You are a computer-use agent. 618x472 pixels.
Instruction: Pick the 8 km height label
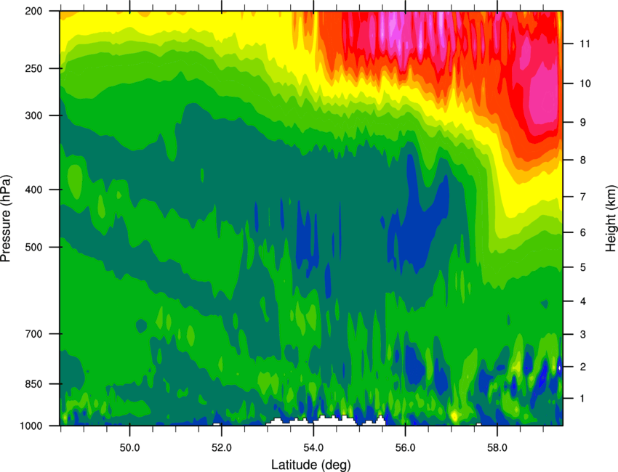point(583,160)
